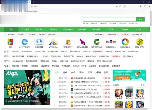Open the 快压 app icon

point(10,42)
